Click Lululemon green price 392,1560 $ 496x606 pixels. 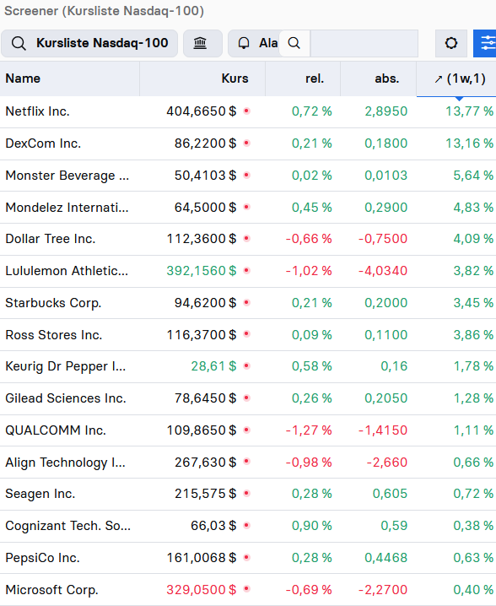pos(202,271)
